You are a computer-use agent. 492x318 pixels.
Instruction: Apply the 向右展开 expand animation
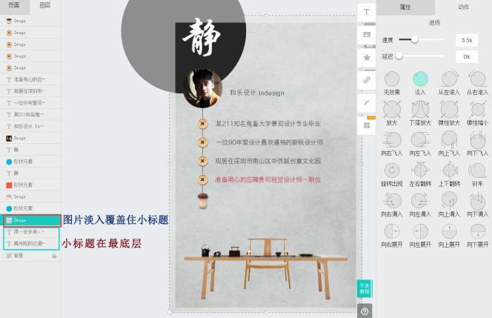(x=391, y=235)
